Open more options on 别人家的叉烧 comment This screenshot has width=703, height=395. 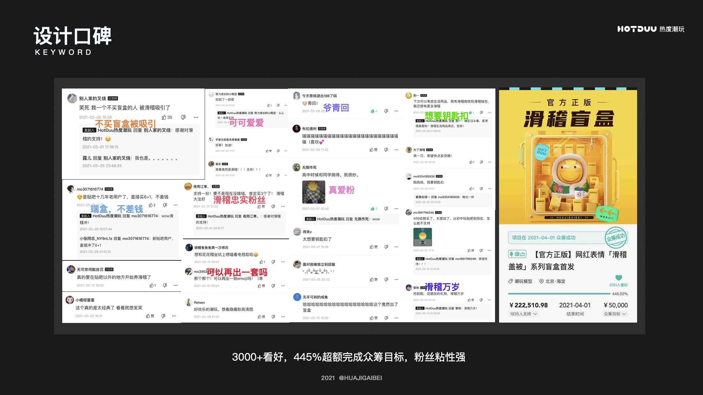tap(196, 117)
